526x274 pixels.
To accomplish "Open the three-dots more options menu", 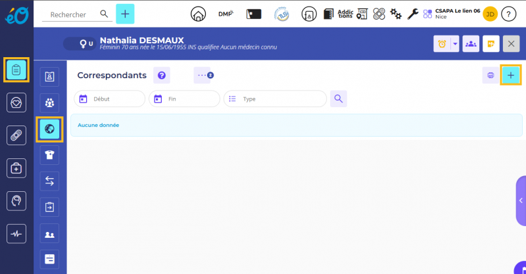I will (202, 76).
